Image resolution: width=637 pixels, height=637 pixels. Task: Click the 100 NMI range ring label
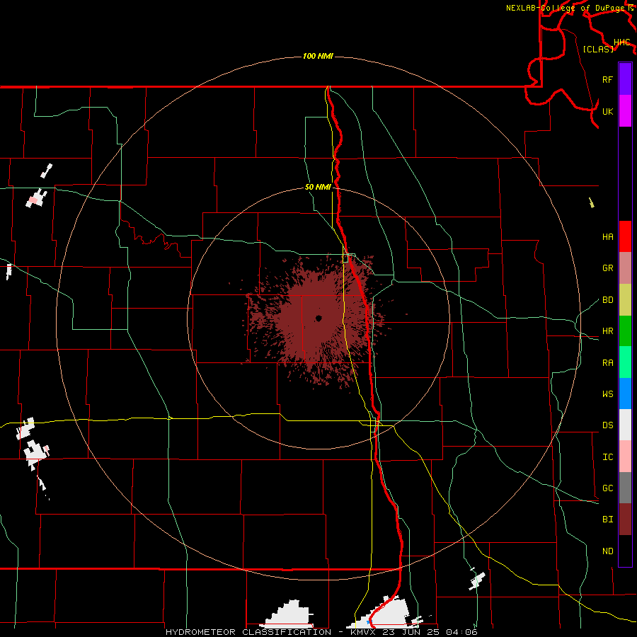(x=318, y=56)
